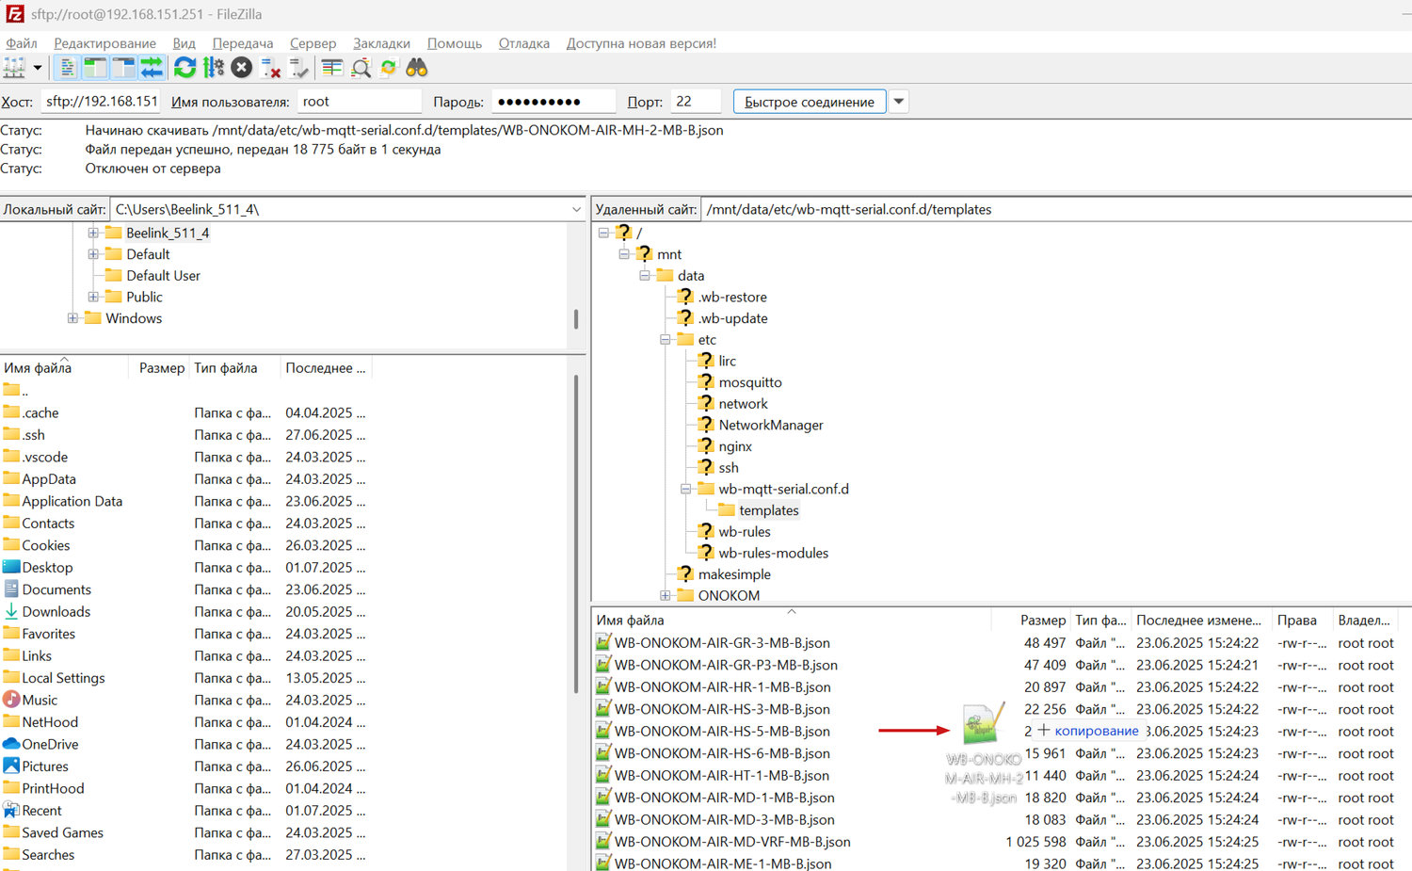Click the Recent folder icon in local list
1412x871 pixels.
pyautogui.click(x=11, y=811)
